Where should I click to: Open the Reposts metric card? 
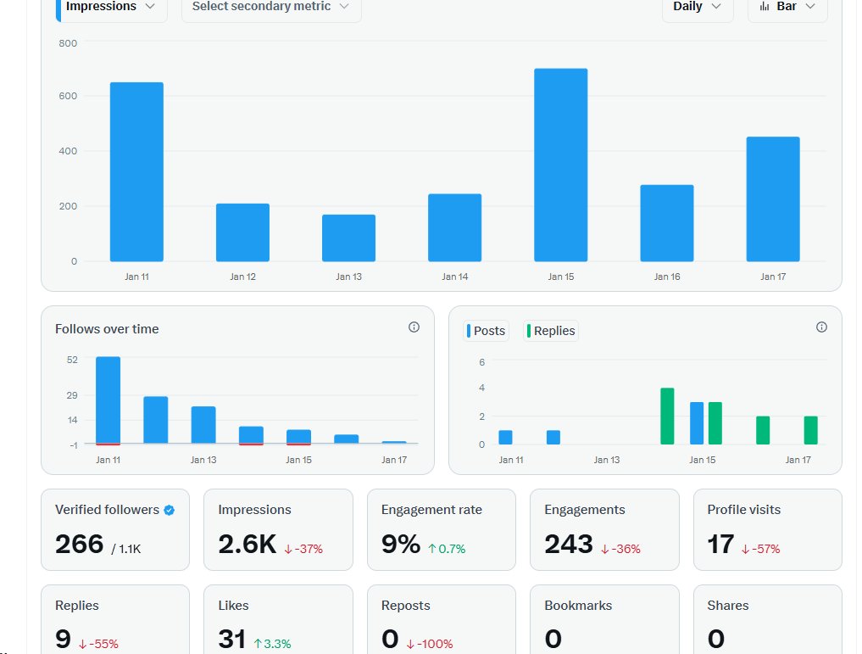click(442, 619)
